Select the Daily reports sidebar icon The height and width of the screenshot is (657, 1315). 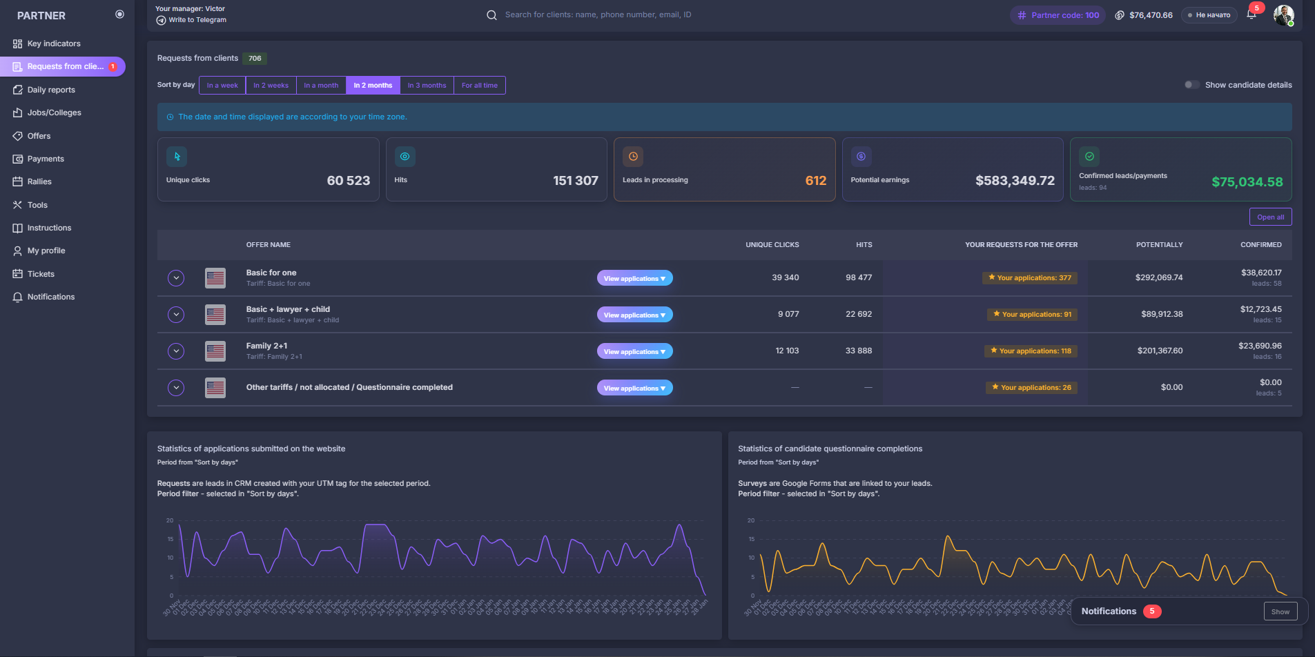(18, 90)
